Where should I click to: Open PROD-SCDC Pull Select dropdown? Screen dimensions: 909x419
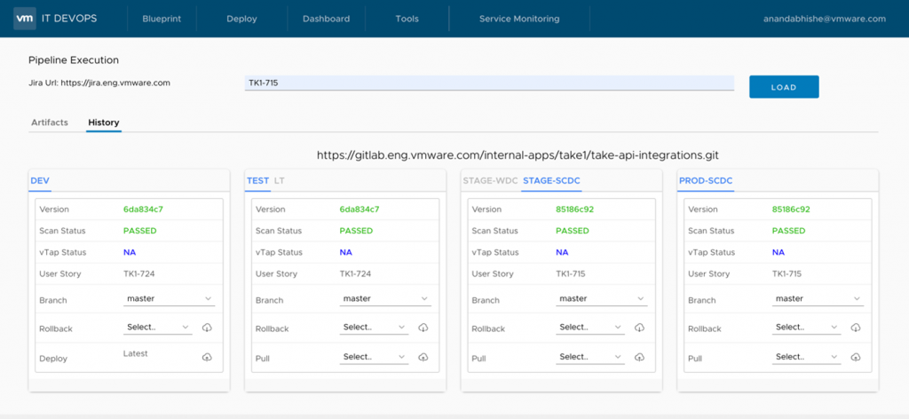click(806, 357)
